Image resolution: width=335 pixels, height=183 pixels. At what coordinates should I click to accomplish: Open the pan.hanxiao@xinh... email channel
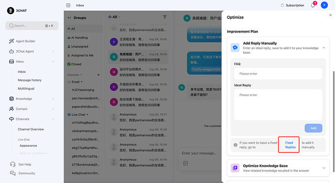pos(86,98)
